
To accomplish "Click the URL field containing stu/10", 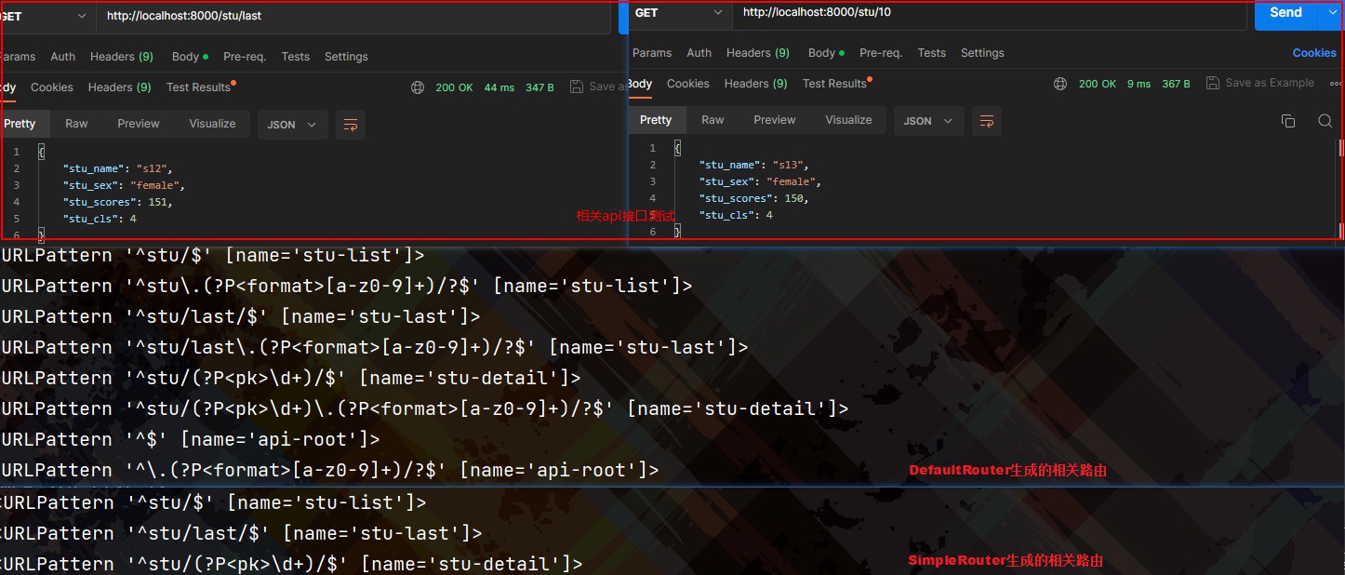I will point(989,13).
